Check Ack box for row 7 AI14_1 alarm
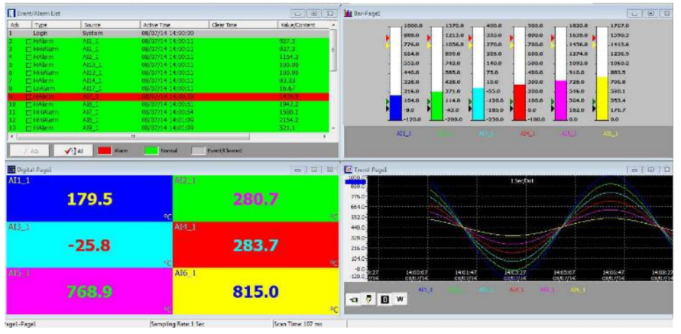 point(29,81)
